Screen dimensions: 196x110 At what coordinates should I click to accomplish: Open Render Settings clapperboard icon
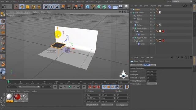click(80, 7)
